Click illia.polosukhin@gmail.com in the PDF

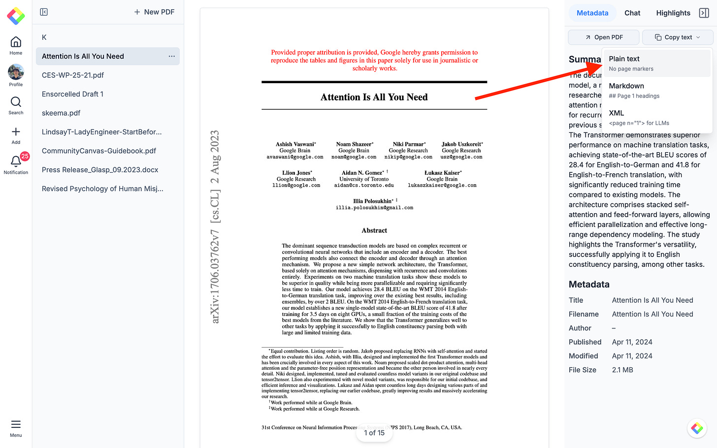374,208
